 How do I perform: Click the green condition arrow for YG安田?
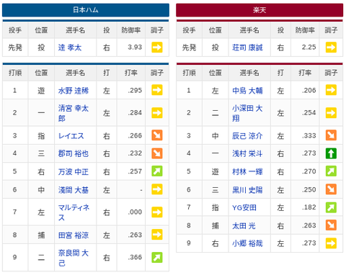point(331,207)
